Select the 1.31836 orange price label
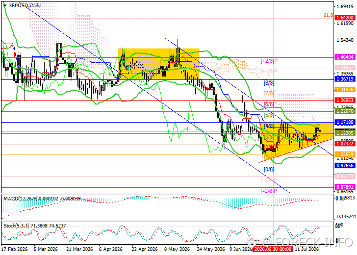Image resolution: width=357 pixels, height=255 pixels. click(x=345, y=90)
